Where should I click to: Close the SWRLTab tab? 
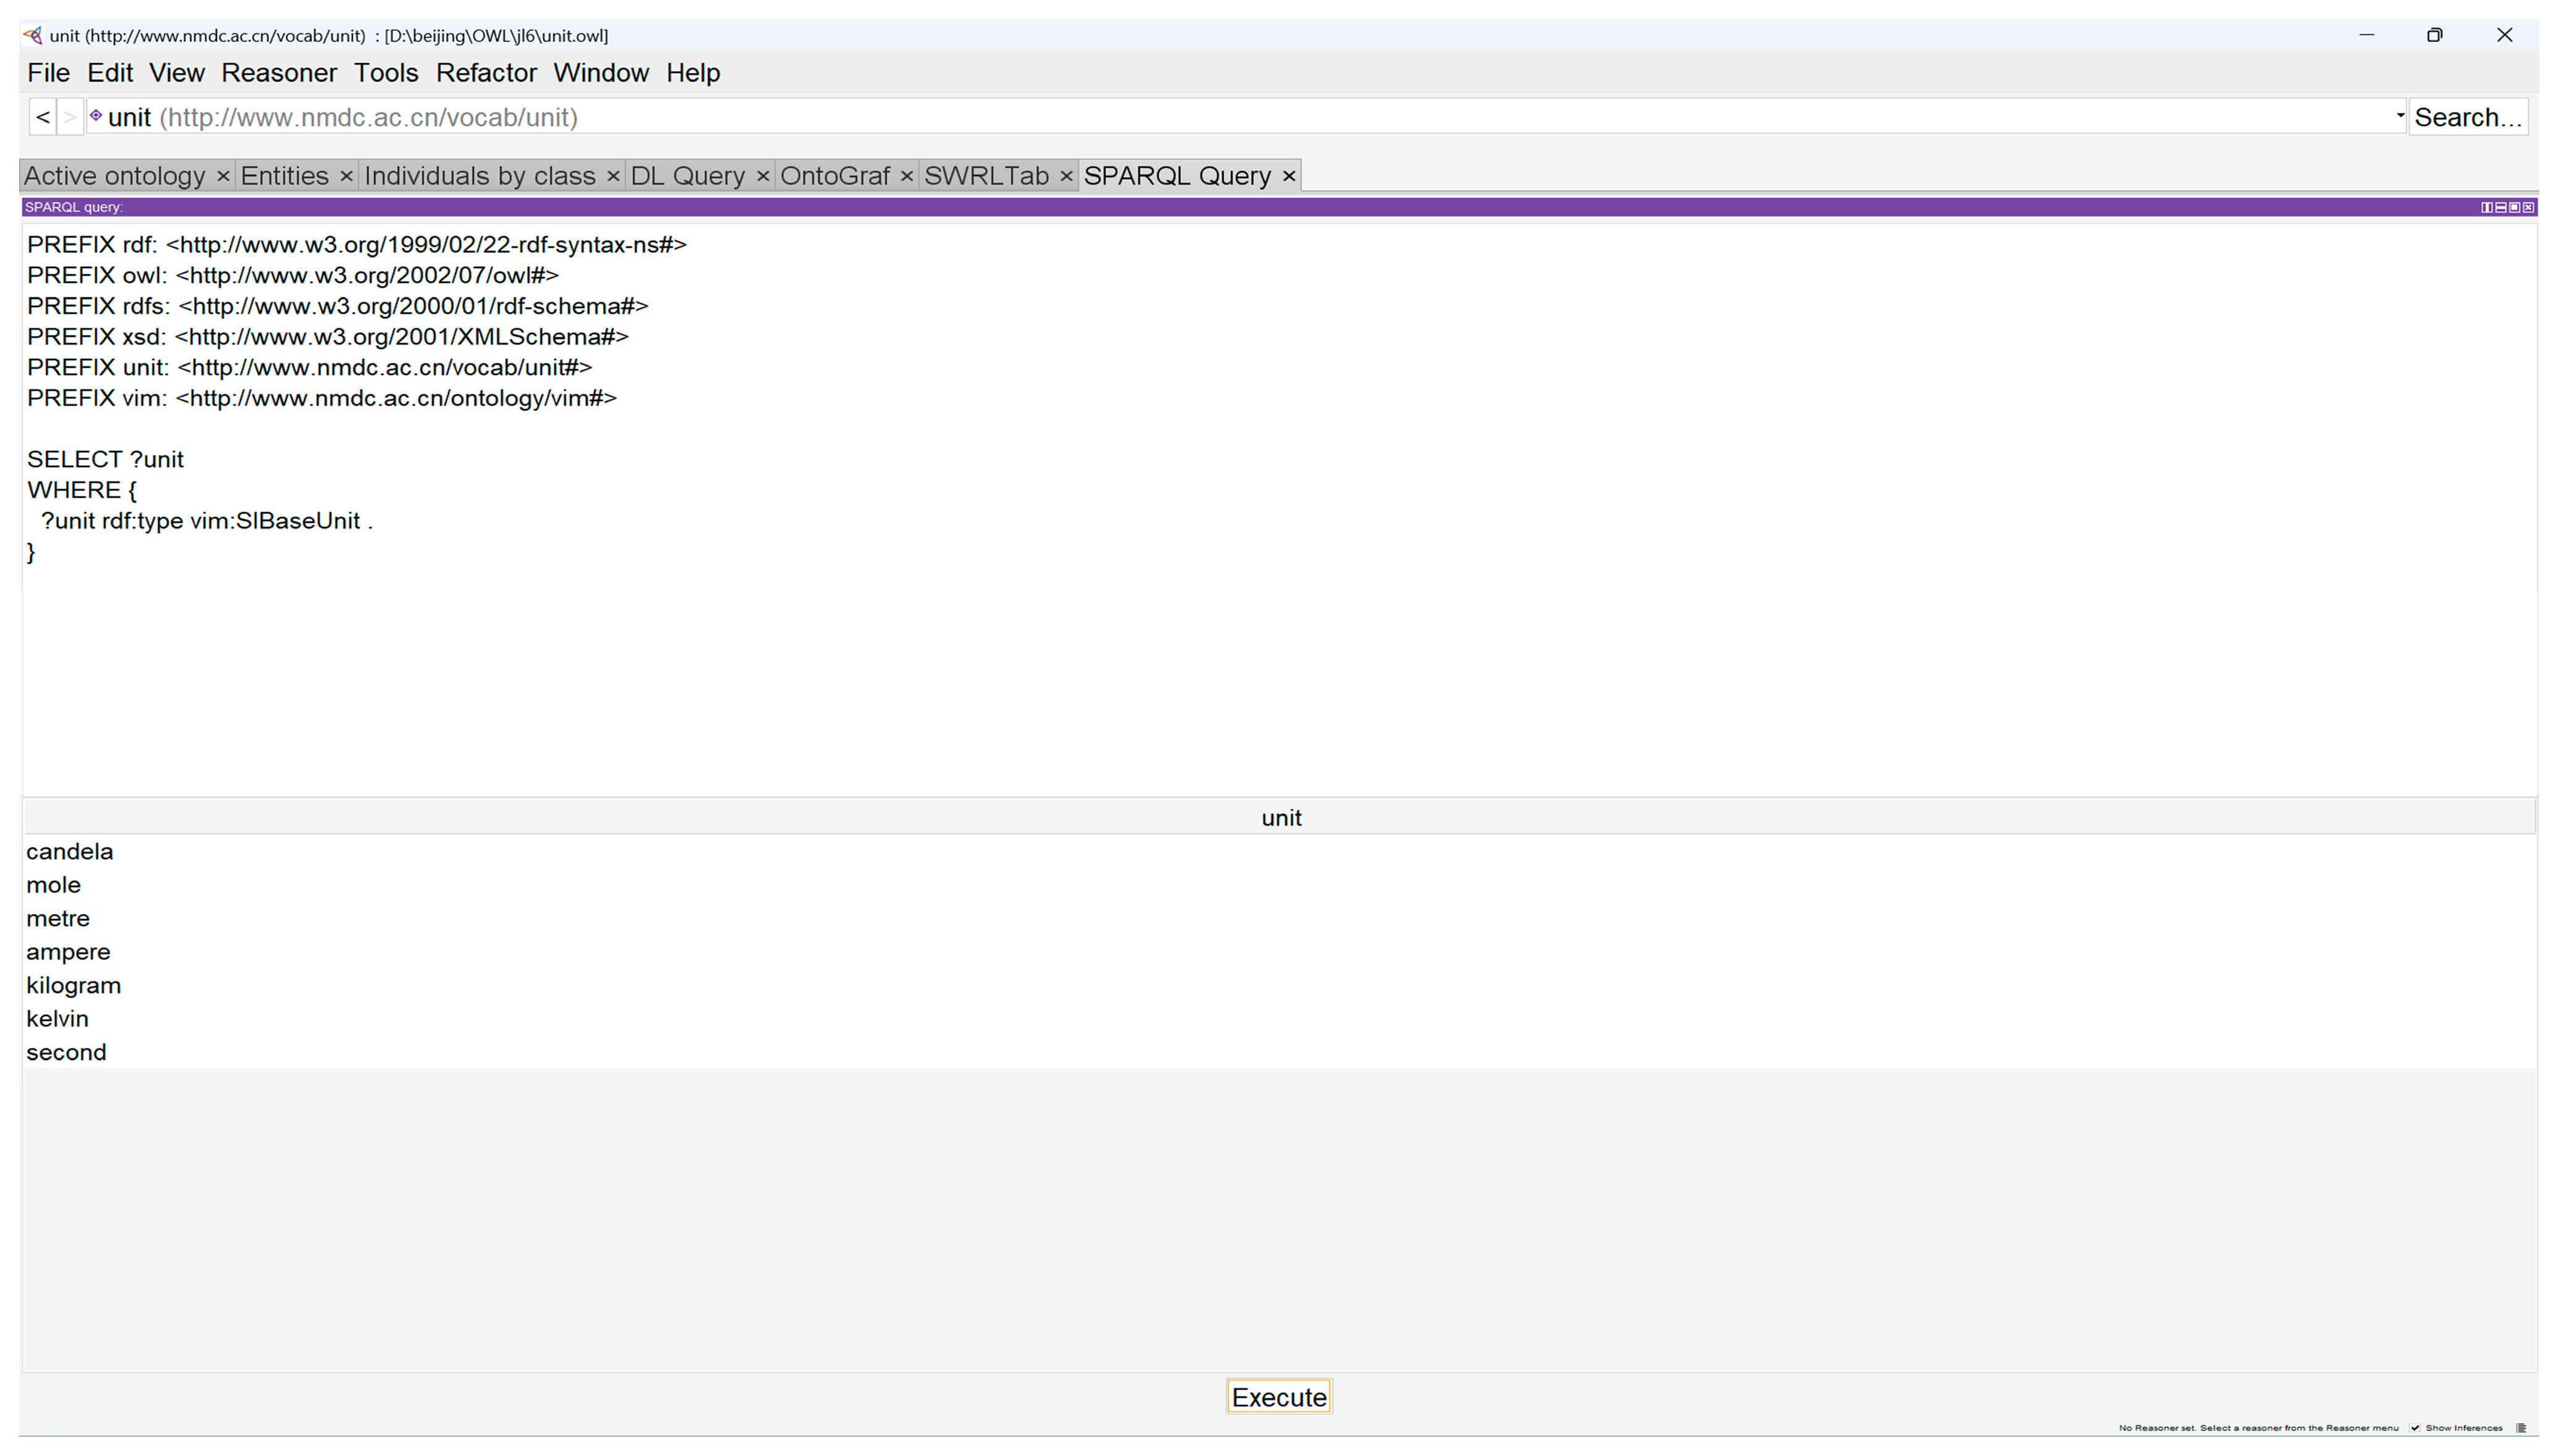(1065, 176)
